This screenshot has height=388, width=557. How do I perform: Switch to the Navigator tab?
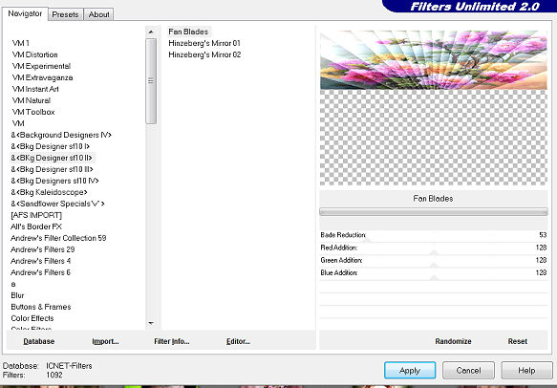tap(25, 13)
